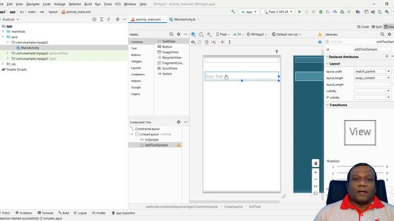Image resolution: width=394 pixels, height=221 pixels.
Task: Switch to Split view mode
Action: click(377, 27)
